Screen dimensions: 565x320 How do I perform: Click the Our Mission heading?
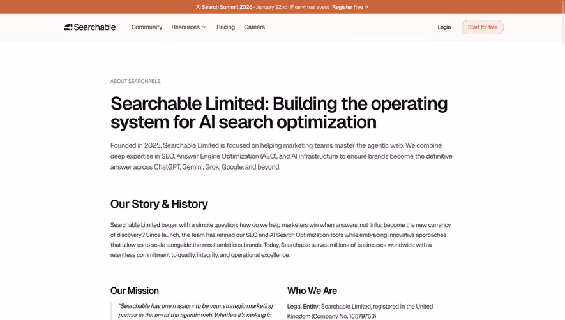135,291
